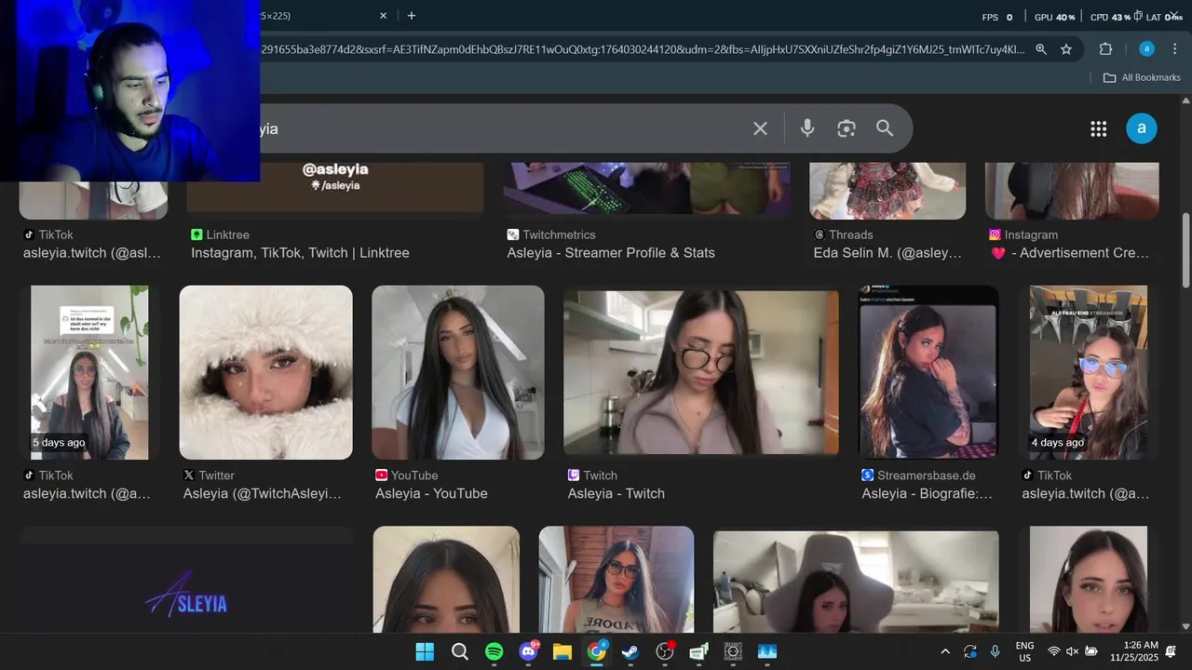Open the Windows Start menu
This screenshot has width=1192, height=670.
pos(425,651)
